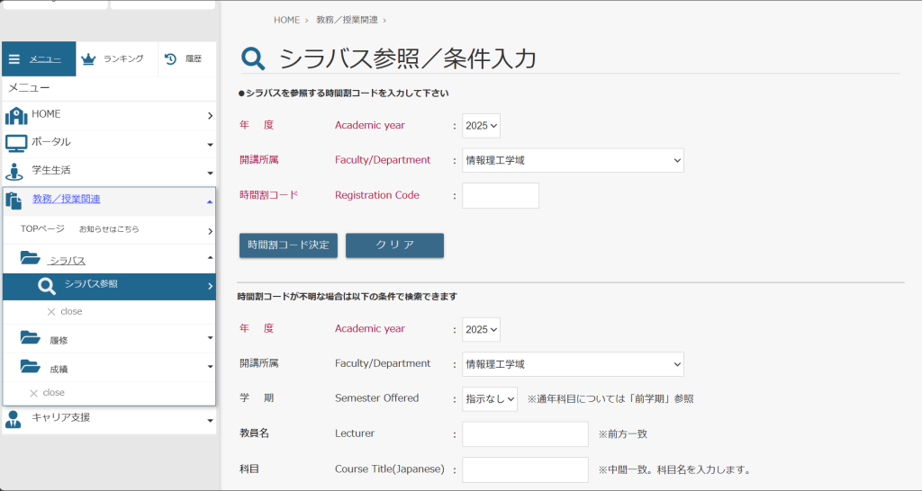Image resolution: width=922 pixels, height=491 pixels.
Task: Click the HOME building icon in sidebar
Action: (x=16, y=116)
